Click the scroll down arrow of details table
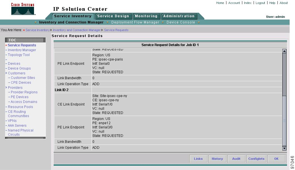 pos(284,148)
